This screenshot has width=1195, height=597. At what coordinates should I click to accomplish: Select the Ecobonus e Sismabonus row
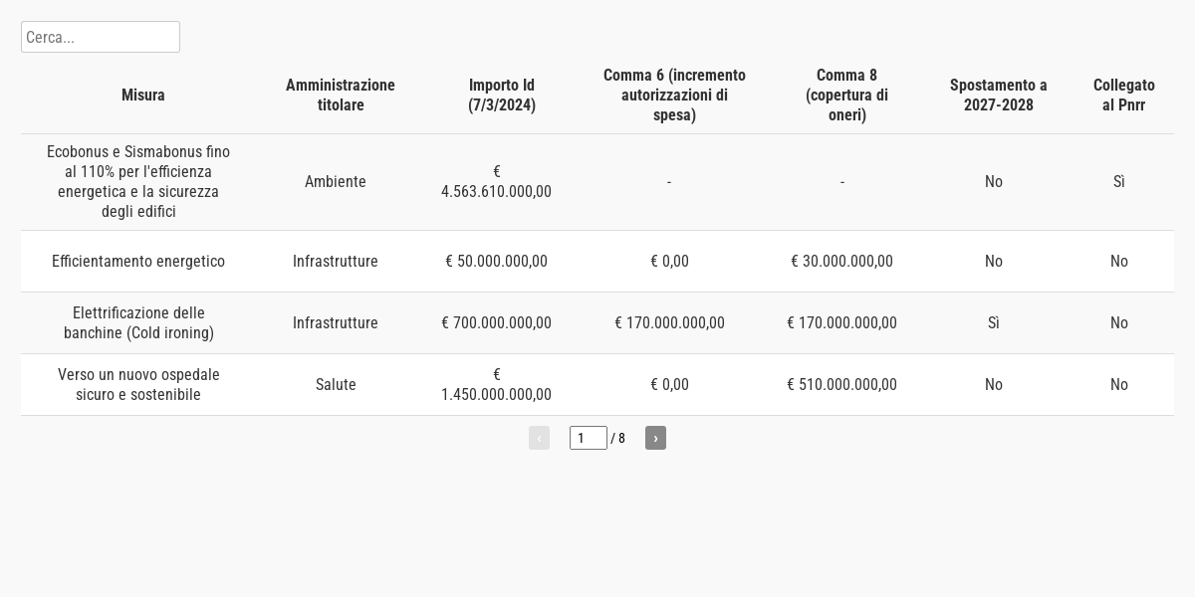pyautogui.click(x=138, y=182)
